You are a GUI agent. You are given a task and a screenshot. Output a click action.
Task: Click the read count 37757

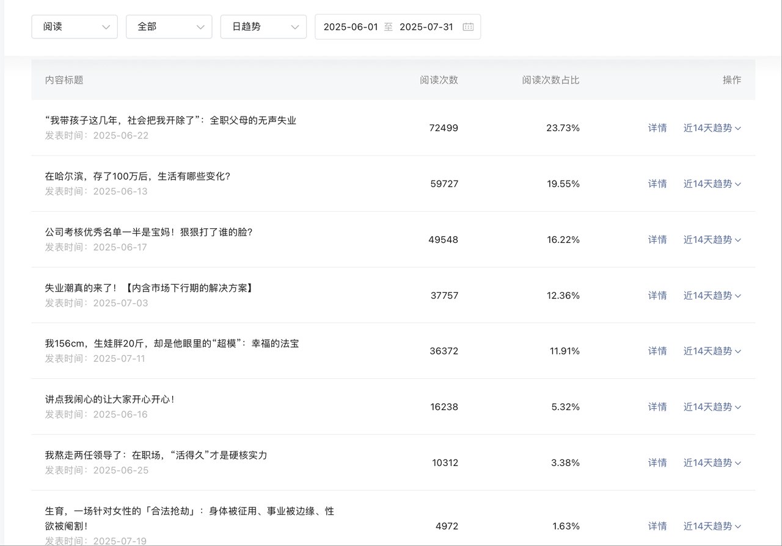click(x=444, y=295)
